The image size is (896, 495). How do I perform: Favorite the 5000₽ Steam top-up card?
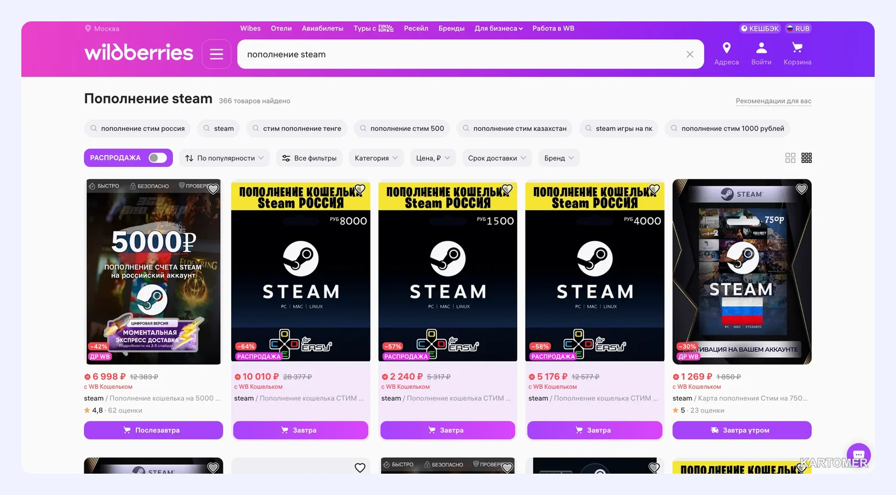point(213,189)
